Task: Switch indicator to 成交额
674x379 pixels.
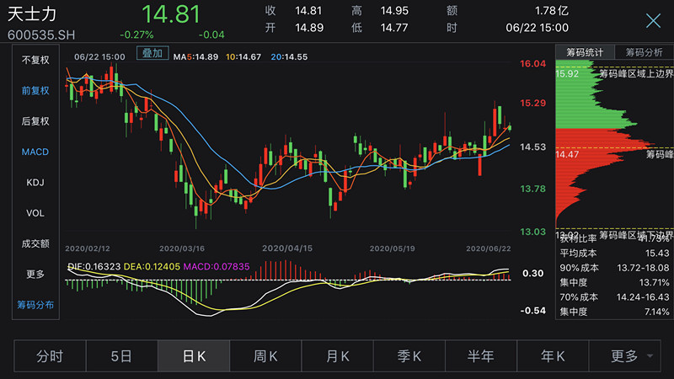Action: coord(35,243)
